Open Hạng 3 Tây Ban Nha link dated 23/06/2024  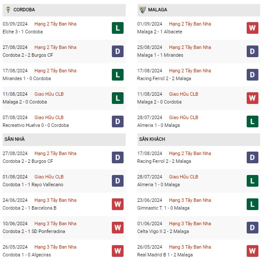coord(190,200)
